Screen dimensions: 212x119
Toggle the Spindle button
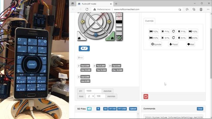click(156, 44)
